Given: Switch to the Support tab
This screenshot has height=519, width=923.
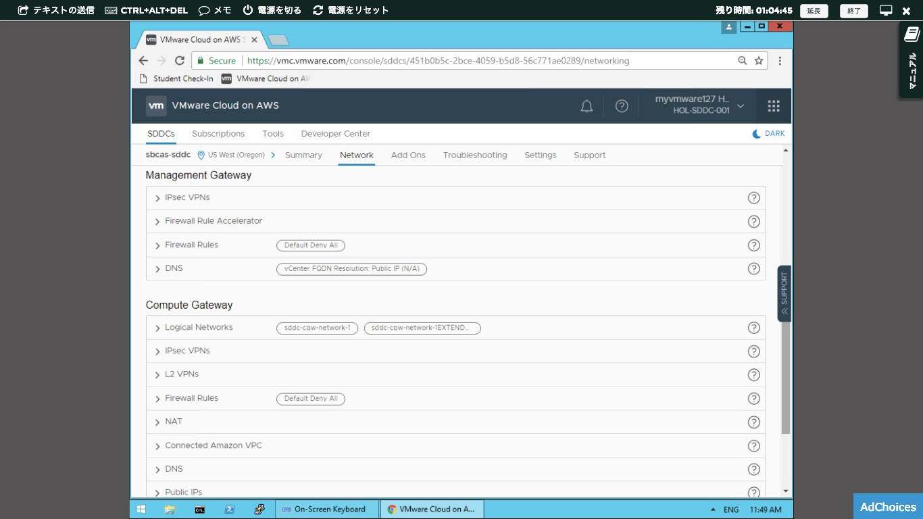Looking at the screenshot, I should [590, 155].
